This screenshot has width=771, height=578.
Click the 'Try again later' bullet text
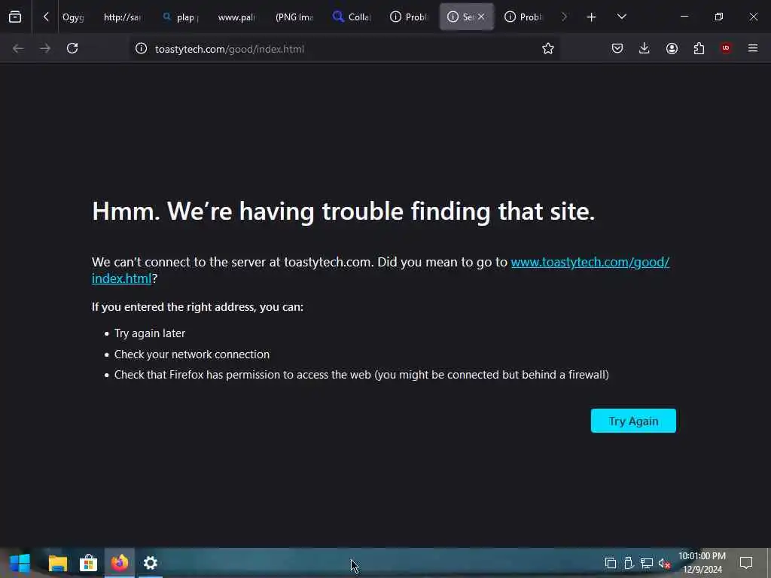(x=150, y=333)
